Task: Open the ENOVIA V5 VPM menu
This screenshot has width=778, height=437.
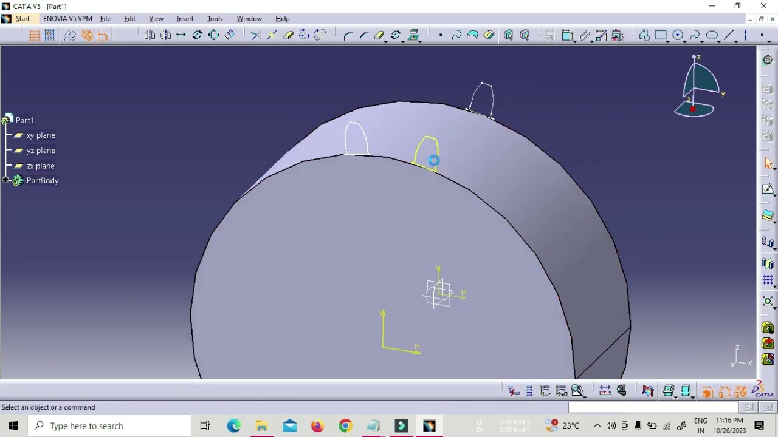Action: tap(67, 19)
